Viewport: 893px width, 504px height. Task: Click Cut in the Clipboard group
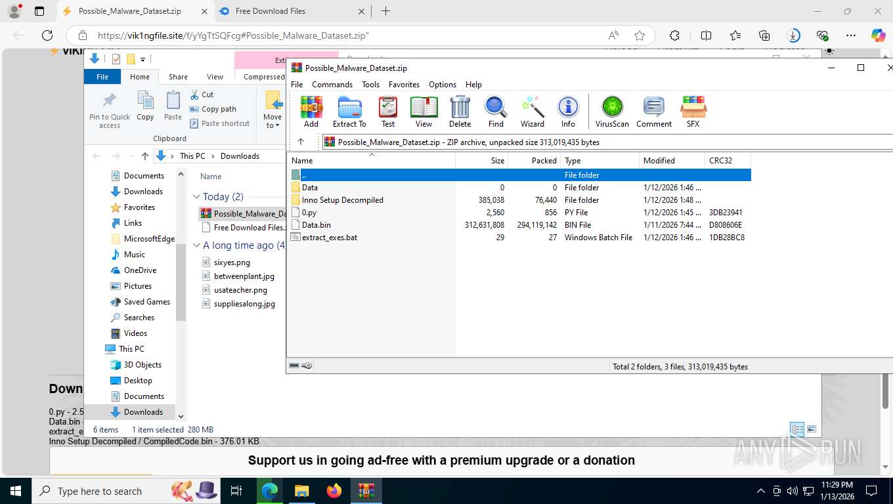(202, 94)
